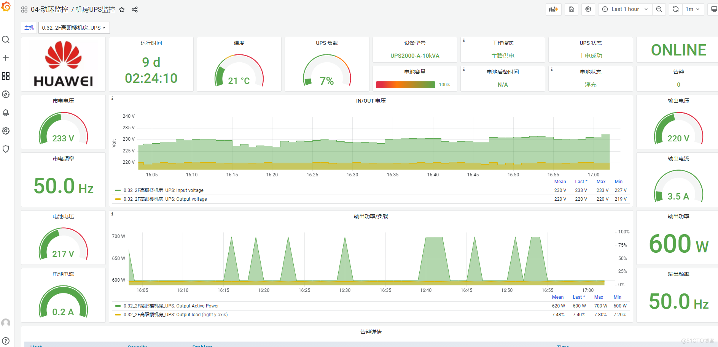This screenshot has height=347, width=718.
Task: Open the IN/OUT 电压 panel title menu
Action: tap(371, 101)
